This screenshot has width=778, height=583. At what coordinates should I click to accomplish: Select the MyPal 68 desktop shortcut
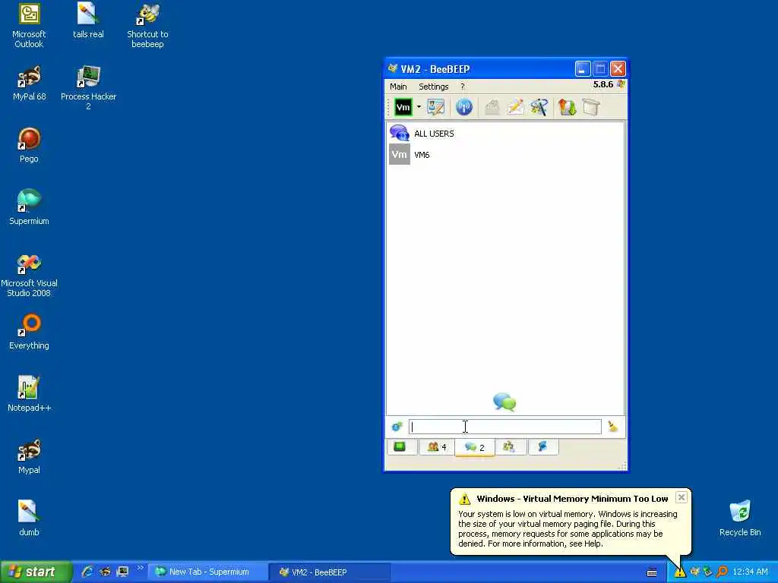(29, 83)
